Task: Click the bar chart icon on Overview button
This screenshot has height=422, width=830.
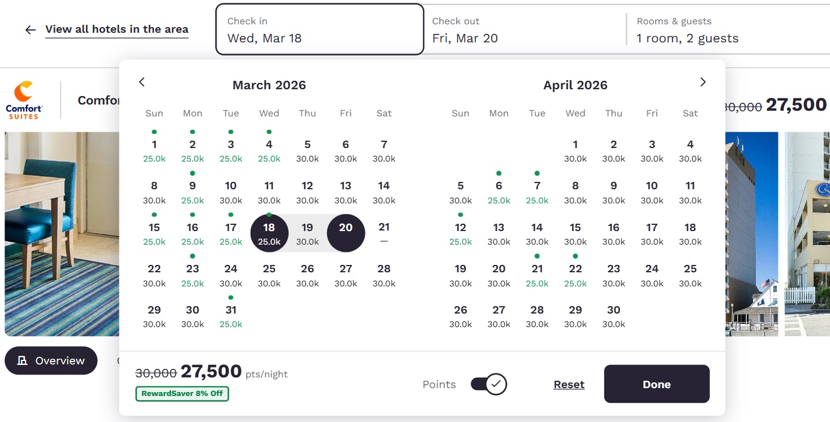Action: [21, 360]
